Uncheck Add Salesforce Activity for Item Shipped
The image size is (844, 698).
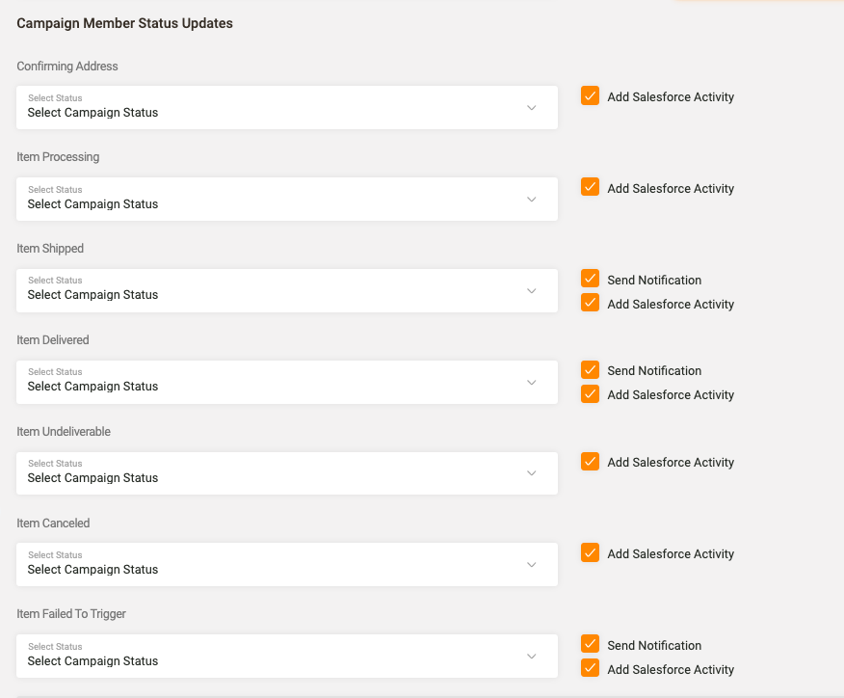pos(591,303)
